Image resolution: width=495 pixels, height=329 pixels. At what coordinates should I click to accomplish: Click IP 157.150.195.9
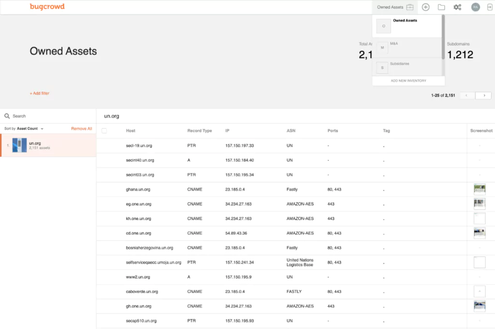238,277
